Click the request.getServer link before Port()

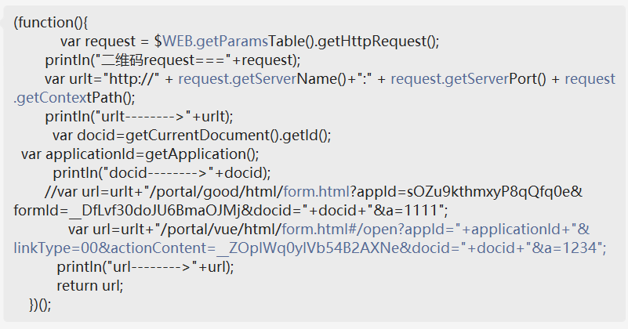[x=450, y=79]
